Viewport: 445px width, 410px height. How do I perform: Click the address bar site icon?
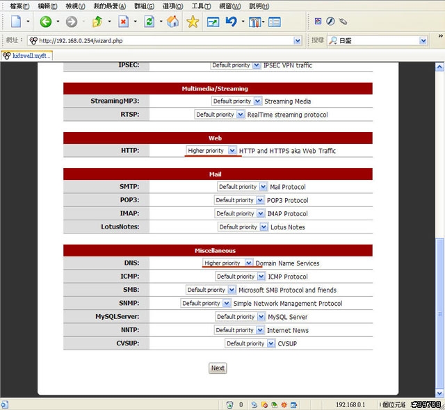[x=33, y=41]
